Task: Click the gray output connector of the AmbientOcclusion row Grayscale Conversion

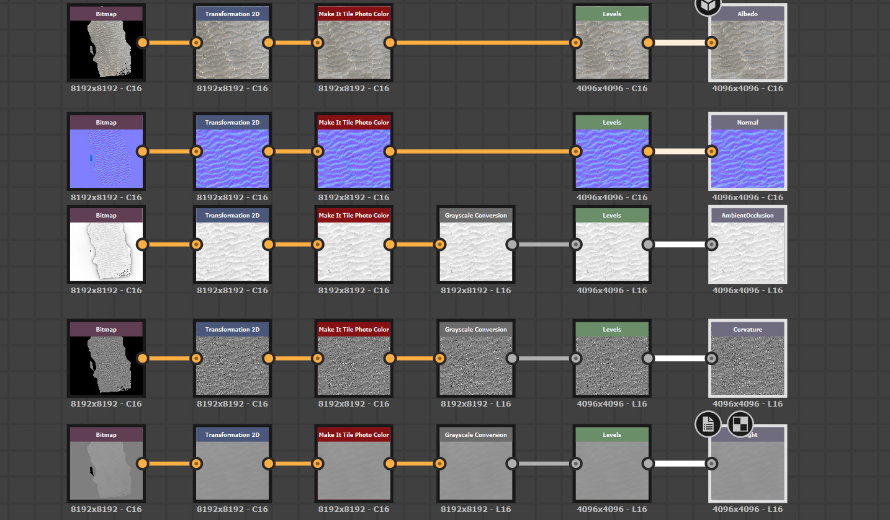Action: point(512,244)
